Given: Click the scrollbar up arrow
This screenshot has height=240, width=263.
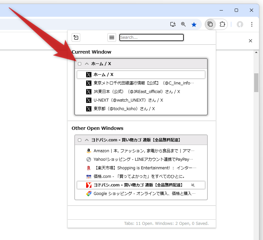Looking at the screenshot, I should pyautogui.click(x=256, y=52).
